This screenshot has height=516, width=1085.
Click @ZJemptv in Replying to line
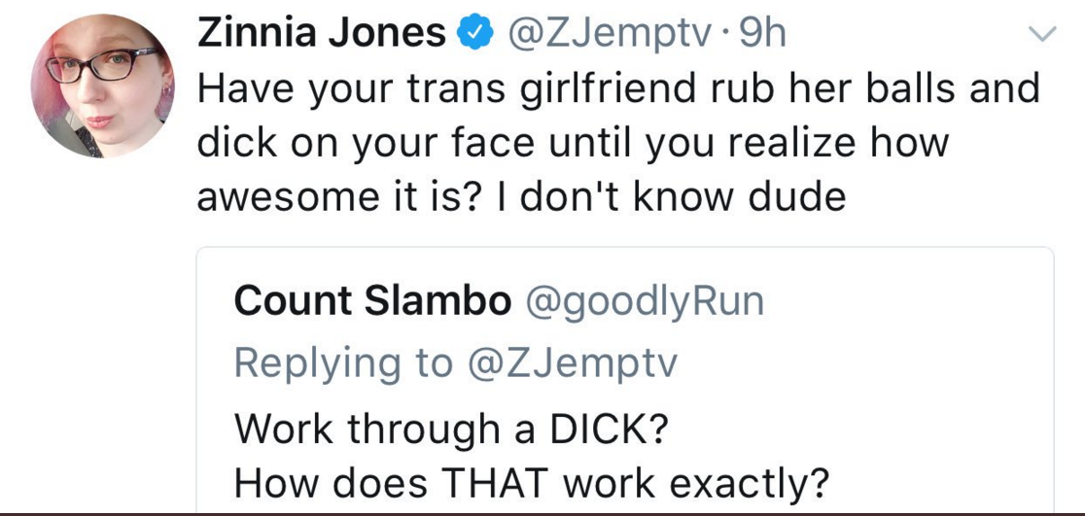click(572, 365)
